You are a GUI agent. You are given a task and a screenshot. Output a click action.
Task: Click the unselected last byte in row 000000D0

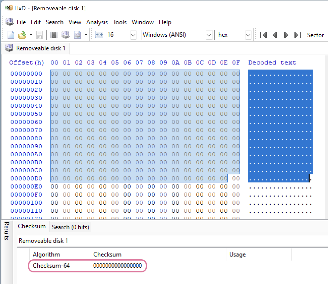point(236,178)
